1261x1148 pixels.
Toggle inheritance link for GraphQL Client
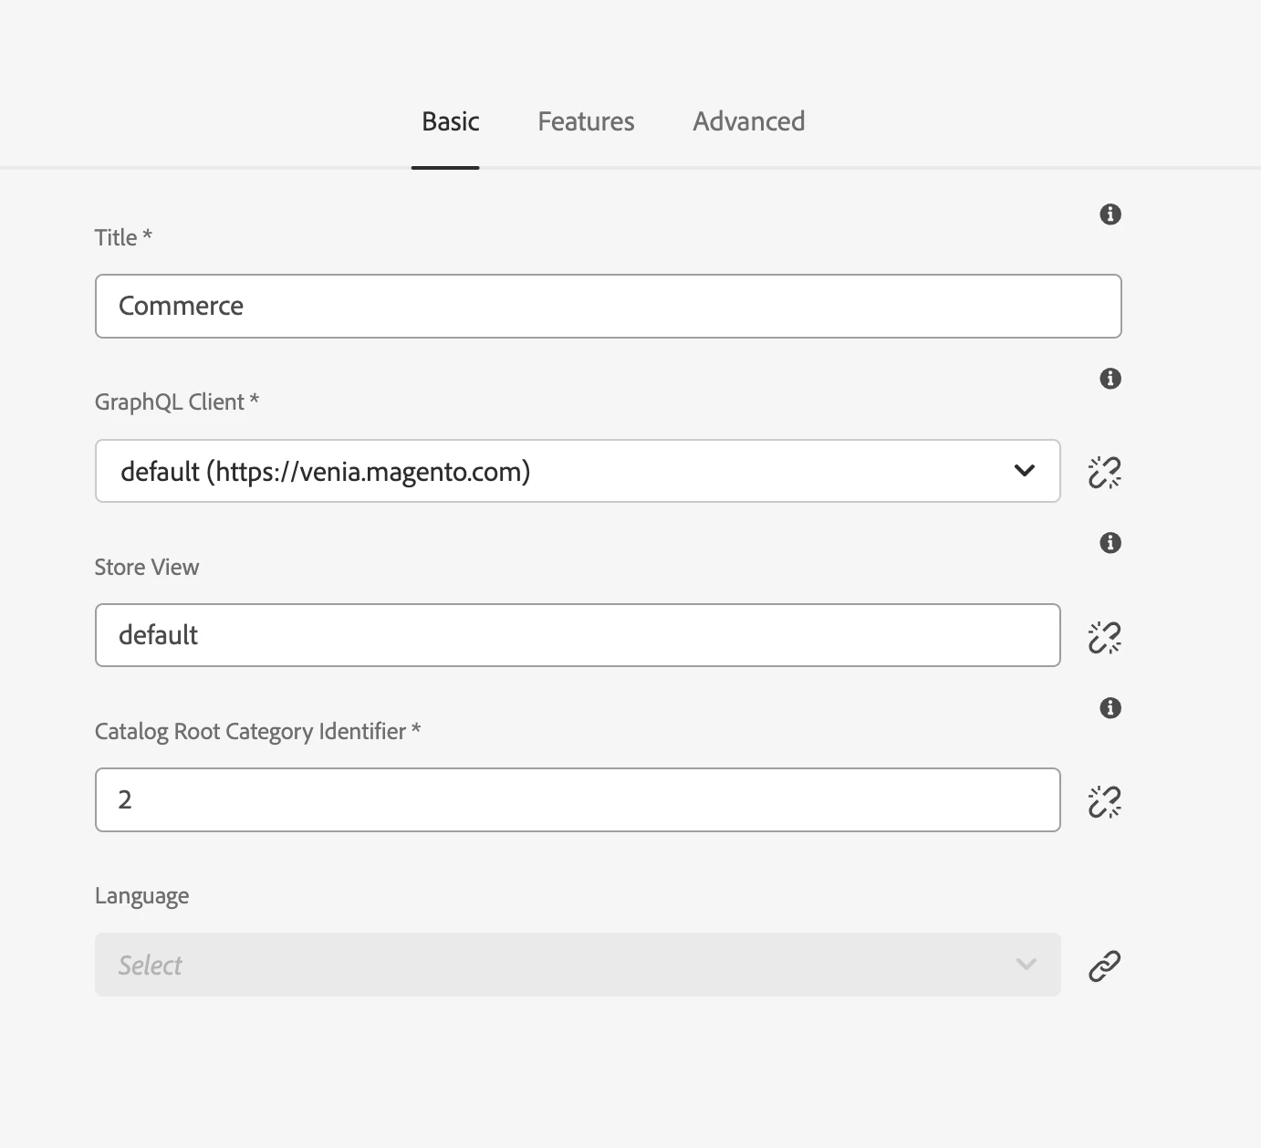(1104, 472)
